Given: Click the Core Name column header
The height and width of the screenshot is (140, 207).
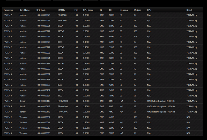Looking at the screenshot, I should 25,10.
